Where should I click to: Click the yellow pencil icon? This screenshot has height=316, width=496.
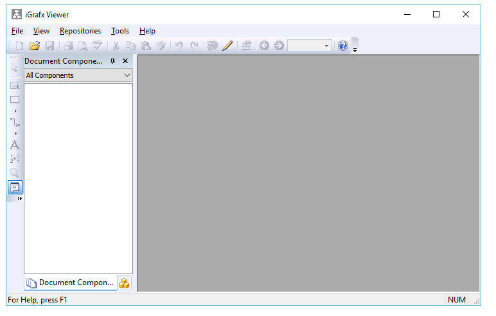(x=227, y=46)
